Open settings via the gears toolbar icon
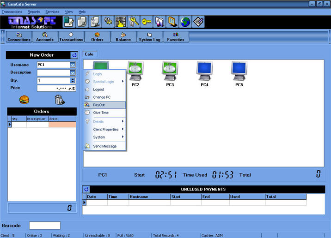This screenshot has width=331, height=238. (x=108, y=22)
